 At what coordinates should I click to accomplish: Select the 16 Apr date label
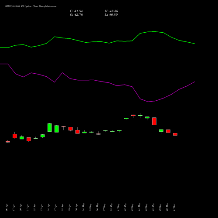click(x=7, y=208)
